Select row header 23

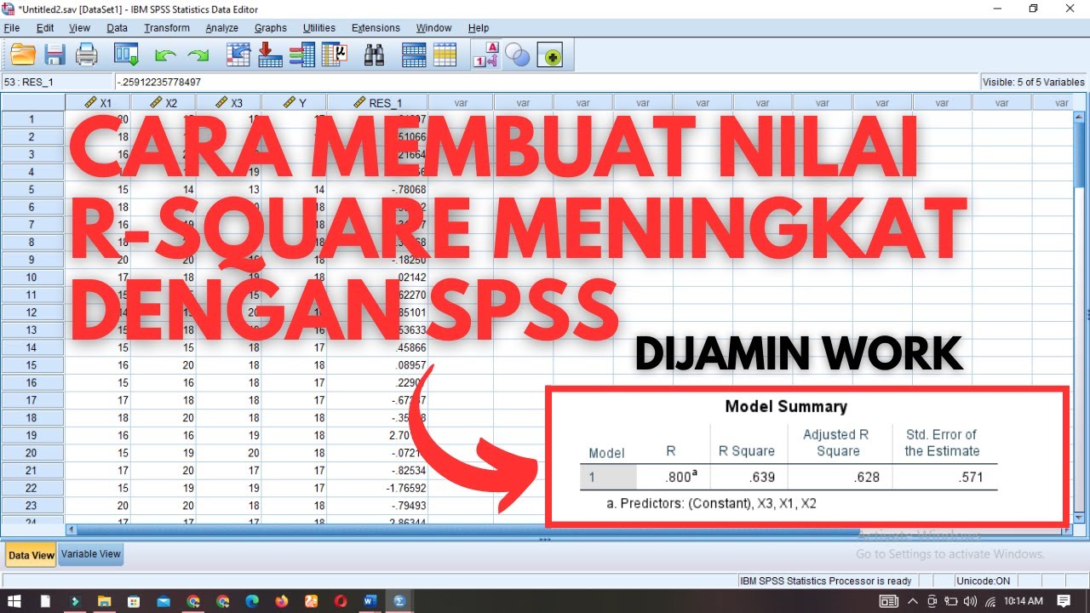(32, 506)
